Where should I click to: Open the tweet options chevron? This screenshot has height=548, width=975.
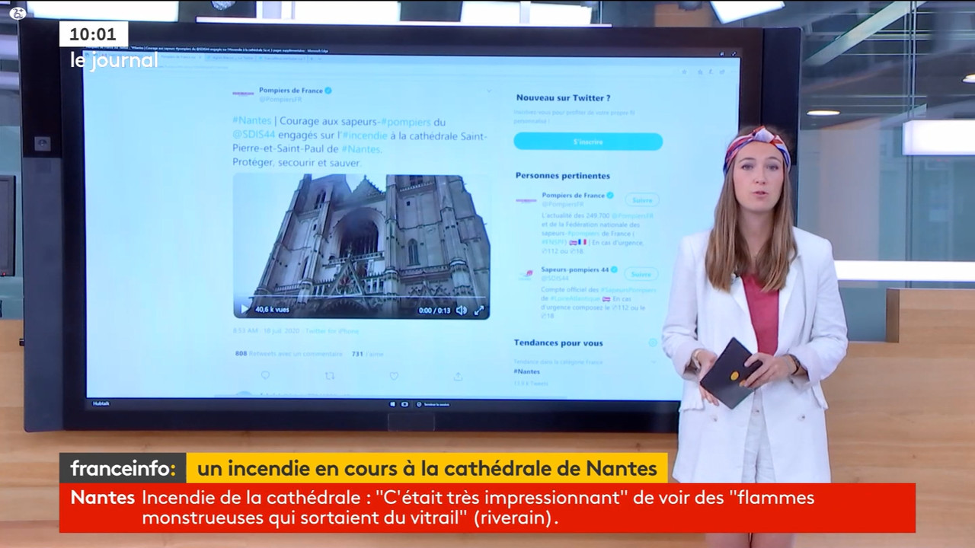click(x=489, y=91)
